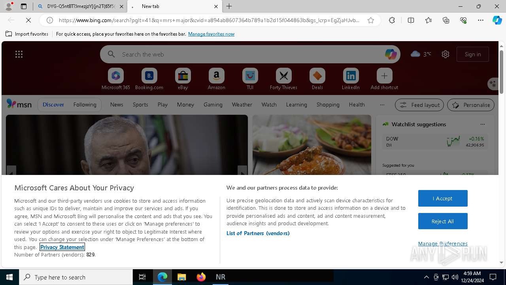The image size is (506, 285).
Task: Open the Health section
Action: 357,104
